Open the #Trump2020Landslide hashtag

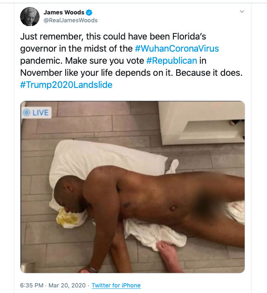tap(66, 85)
